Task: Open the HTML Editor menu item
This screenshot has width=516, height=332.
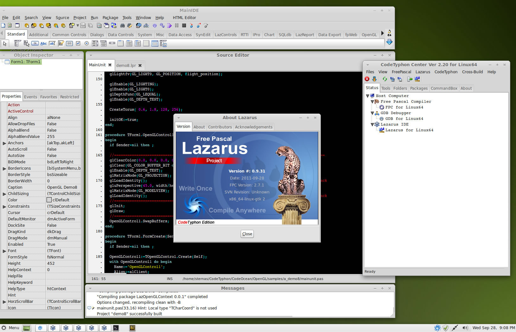Action: click(184, 18)
